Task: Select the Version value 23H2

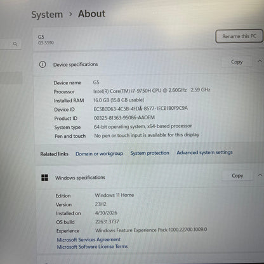Action: [x=100, y=204]
